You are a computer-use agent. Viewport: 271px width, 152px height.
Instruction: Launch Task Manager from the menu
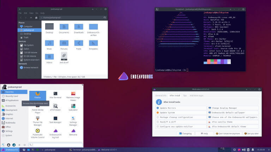pyautogui.click(x=55, y=120)
